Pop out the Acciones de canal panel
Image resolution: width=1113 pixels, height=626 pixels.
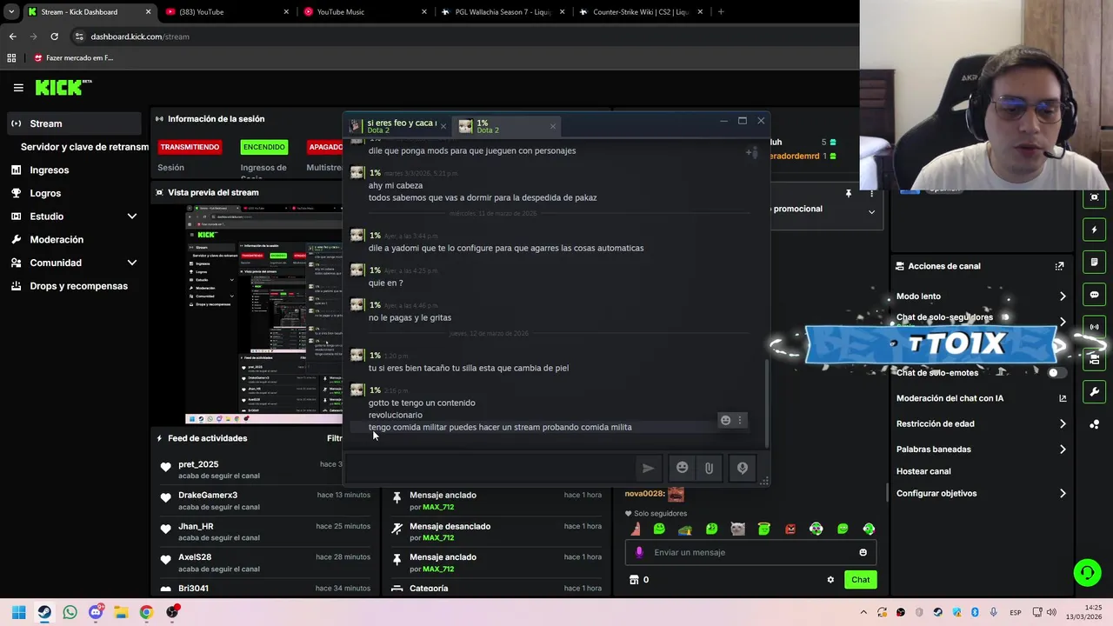1059,266
